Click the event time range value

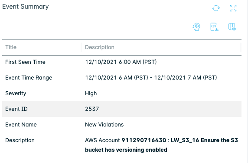click(x=151, y=78)
